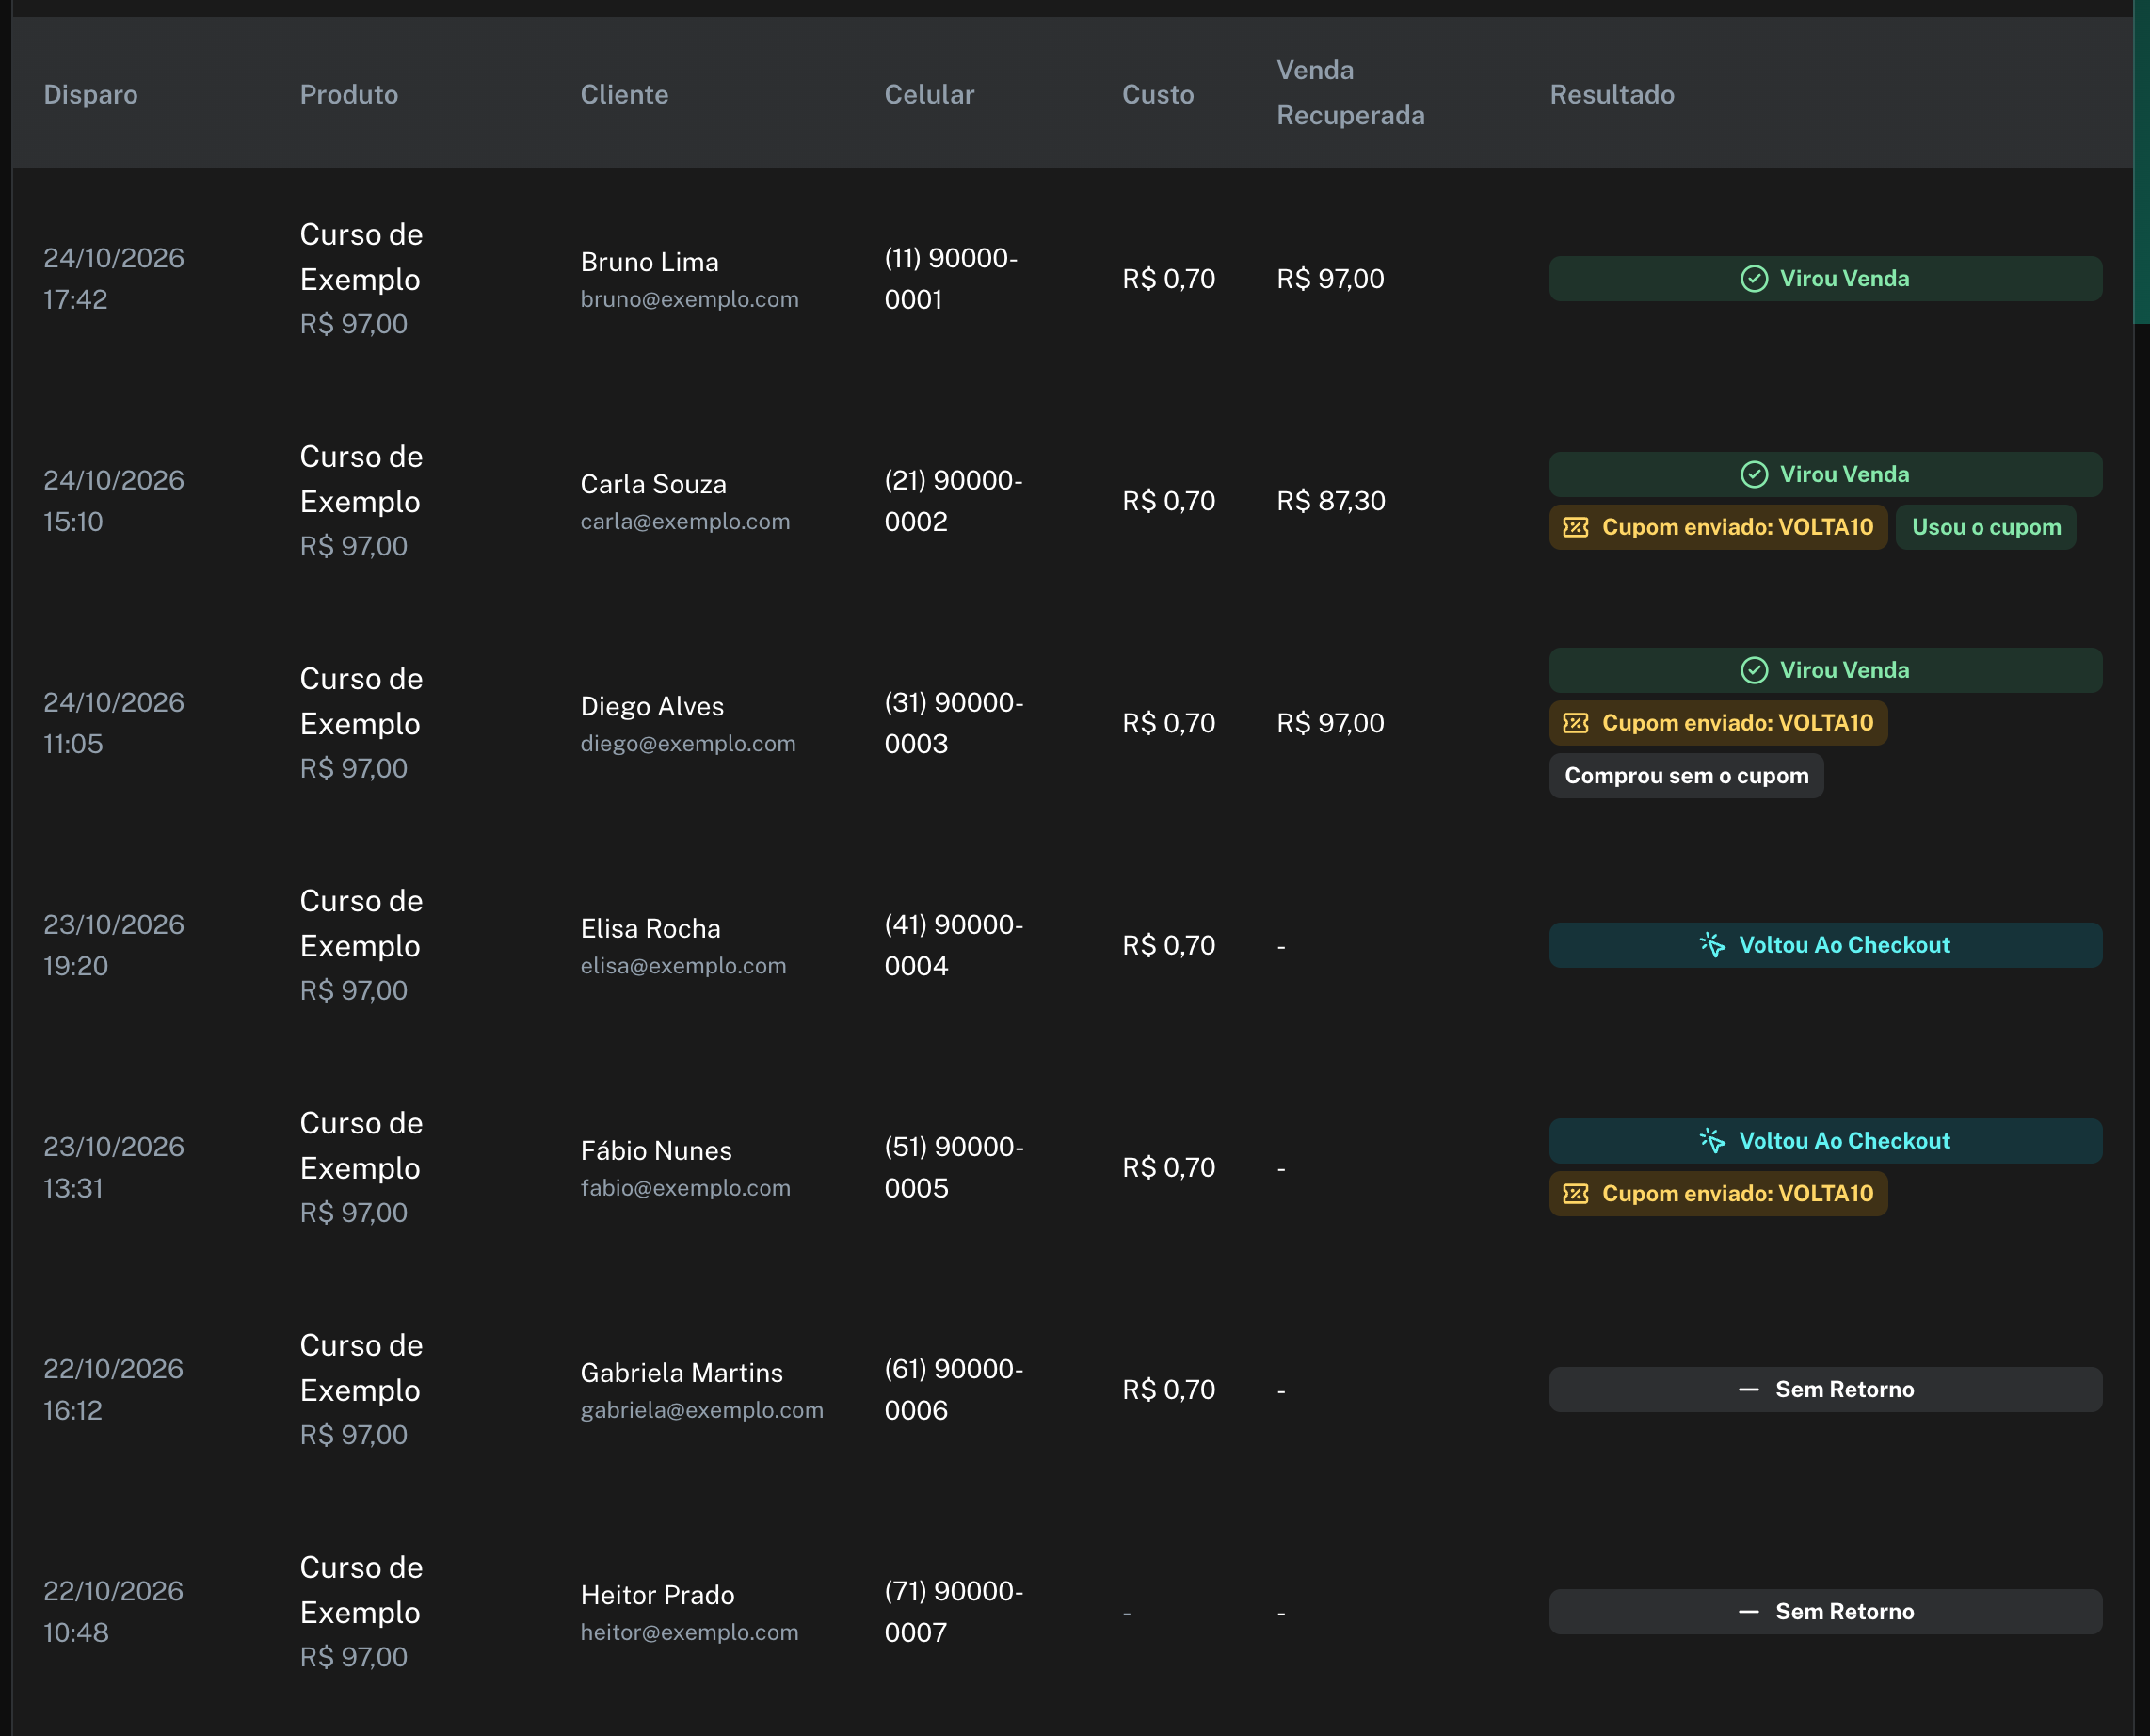Click the cursor-click icon in Elisa Rocha's checkout badge

tap(1713, 946)
